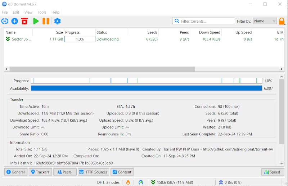Click the details panel vertical scrollbar thumb

point(282,112)
